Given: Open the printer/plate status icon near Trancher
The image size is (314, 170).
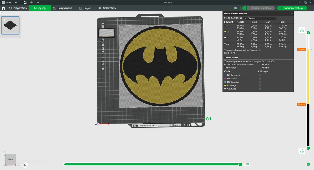Looking at the screenshot, I should (x=235, y=8).
